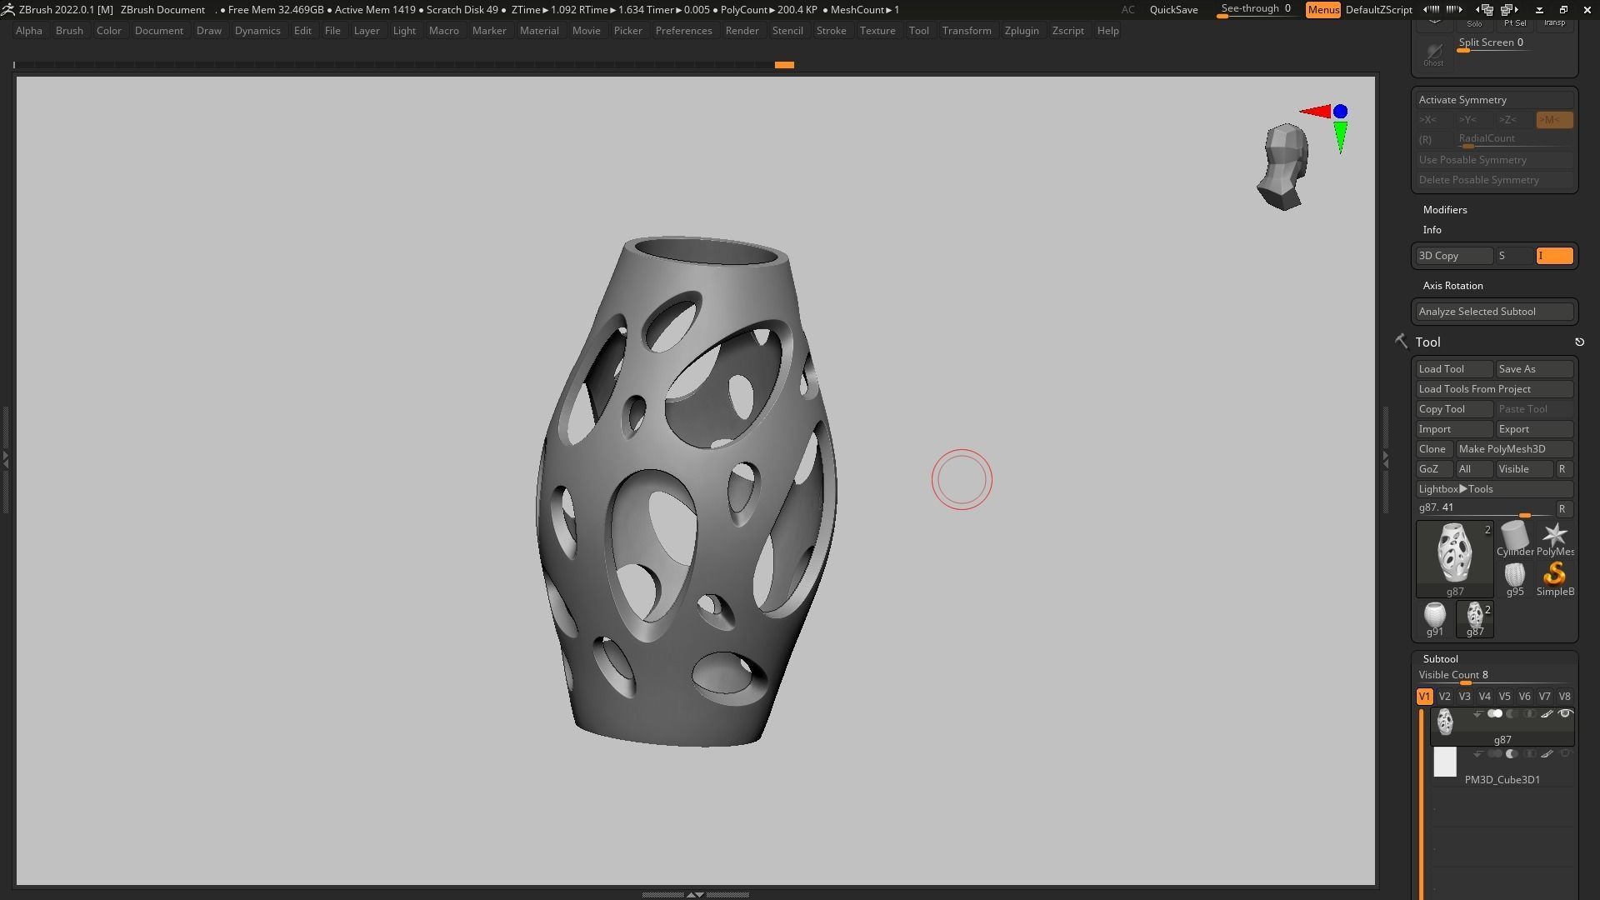Click the hide ZBrush window icon

tap(1539, 10)
